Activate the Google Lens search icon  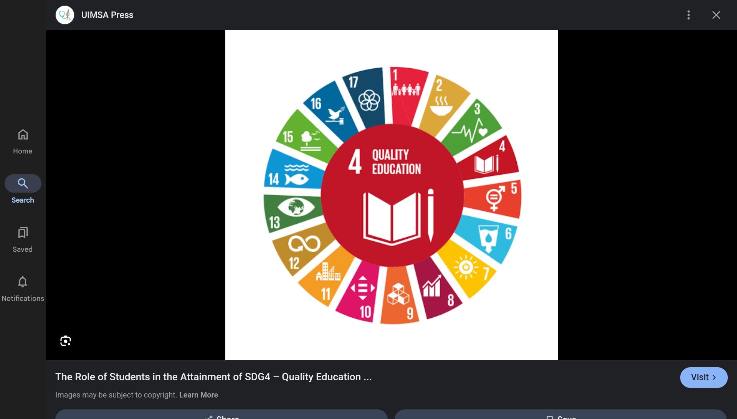click(66, 341)
